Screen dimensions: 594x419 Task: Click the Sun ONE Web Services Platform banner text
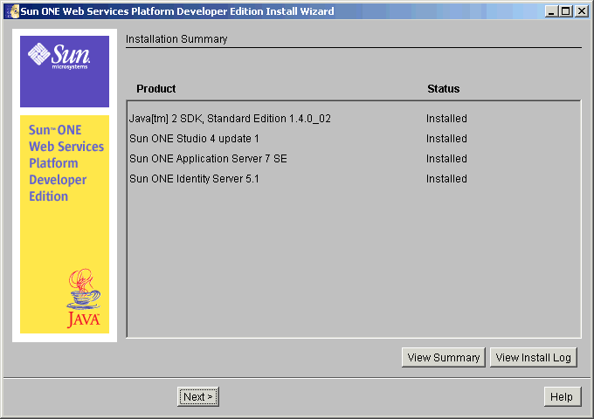point(66,163)
